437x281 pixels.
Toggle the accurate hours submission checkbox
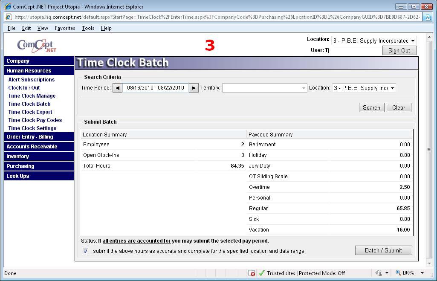[85, 251]
